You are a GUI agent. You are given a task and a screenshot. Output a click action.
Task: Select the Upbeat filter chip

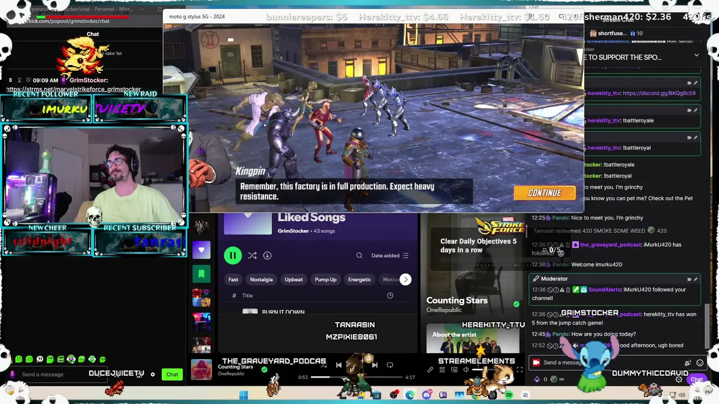294,279
